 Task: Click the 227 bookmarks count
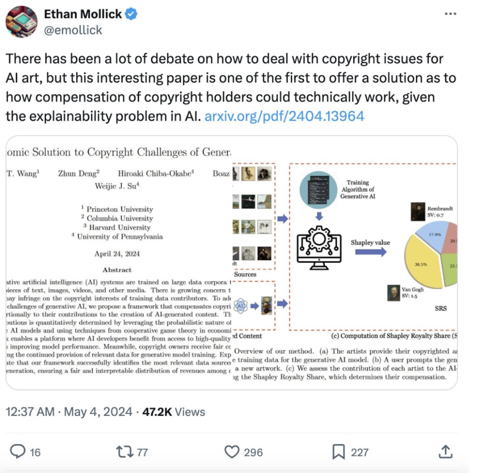(360, 452)
